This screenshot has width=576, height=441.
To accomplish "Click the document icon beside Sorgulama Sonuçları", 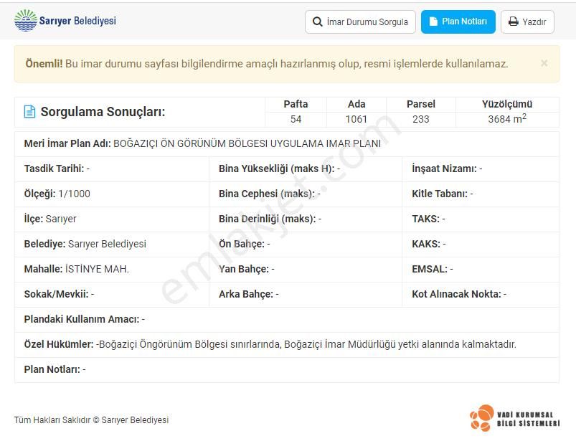I will pyautogui.click(x=28, y=110).
